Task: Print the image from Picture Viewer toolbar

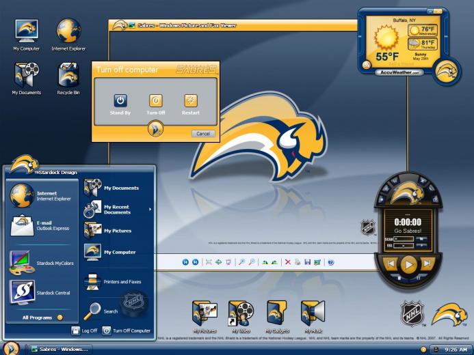Action: pos(298,262)
